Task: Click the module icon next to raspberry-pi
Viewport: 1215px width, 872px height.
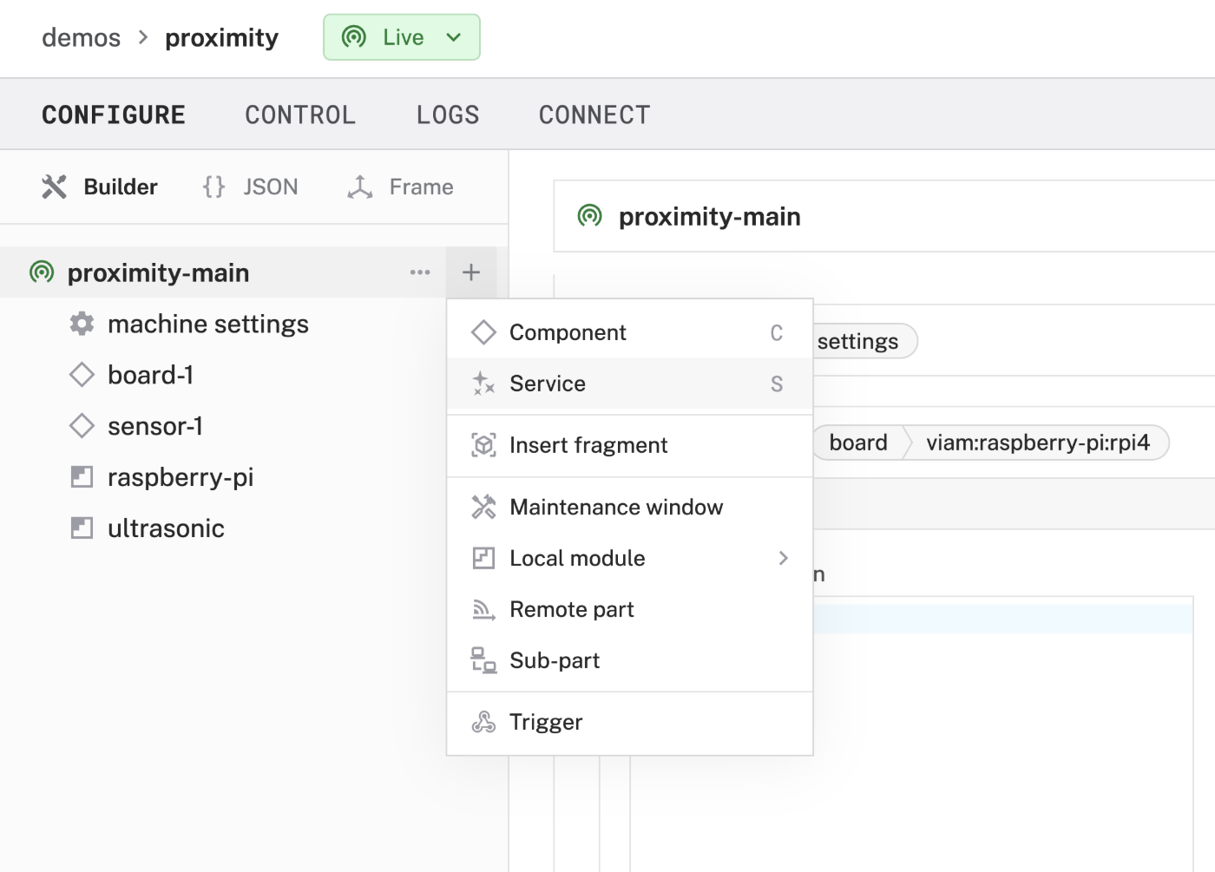Action: (82, 477)
